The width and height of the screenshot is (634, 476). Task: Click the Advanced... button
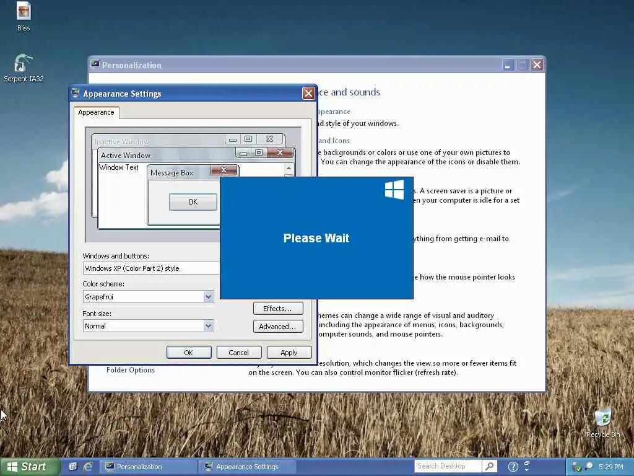click(x=278, y=326)
